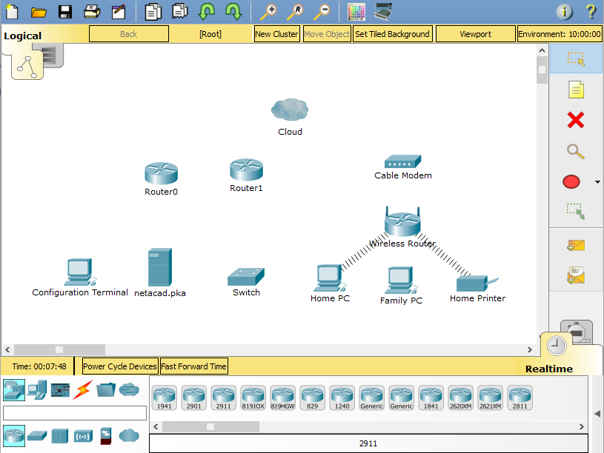Click the Copy icon in the toolbar

tap(153, 12)
